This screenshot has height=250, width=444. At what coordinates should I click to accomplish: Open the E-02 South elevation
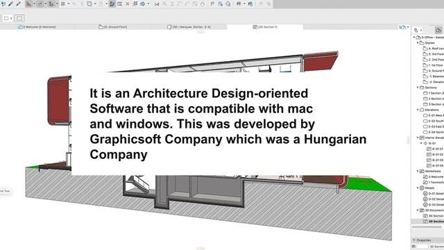[x=433, y=121]
